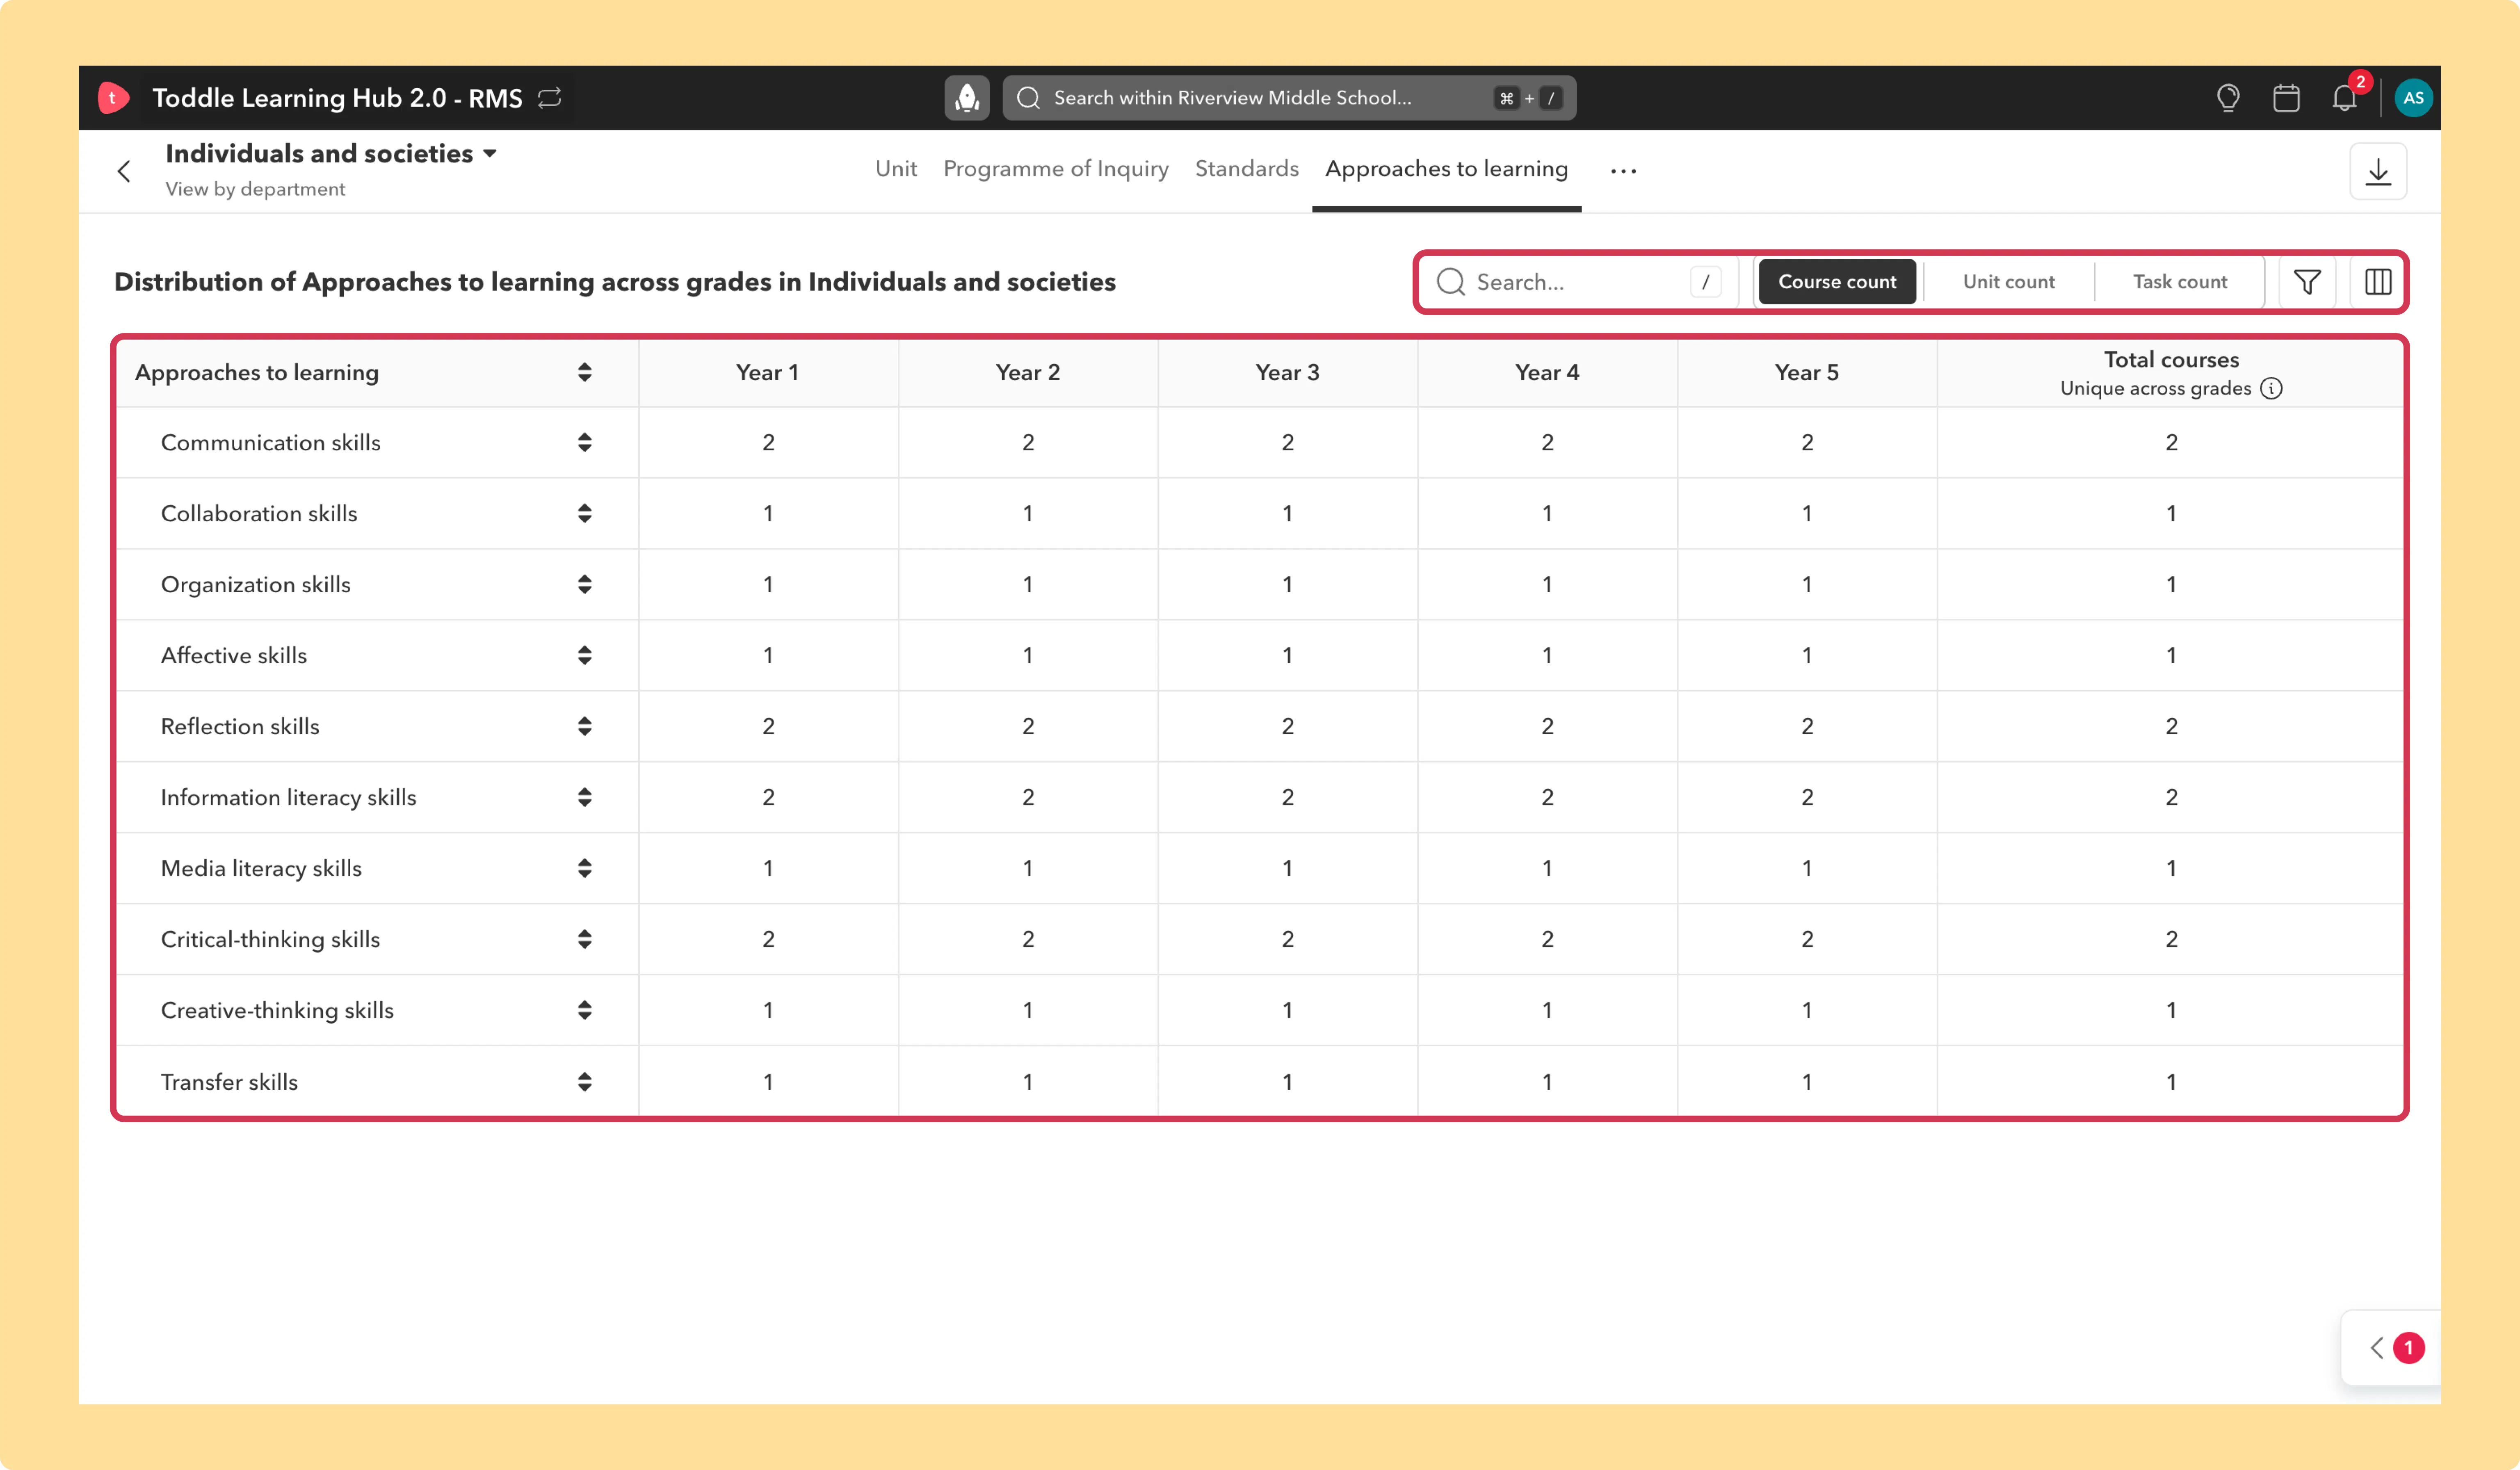Click the Toddle Learning Hub 2.0 - RMS title
Image resolution: width=2520 pixels, height=1470 pixels.
click(x=337, y=98)
